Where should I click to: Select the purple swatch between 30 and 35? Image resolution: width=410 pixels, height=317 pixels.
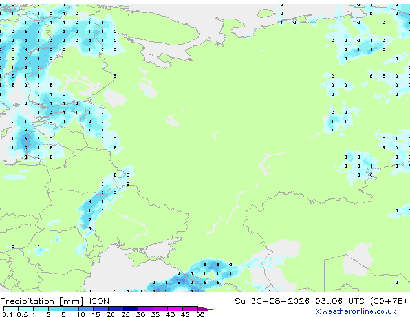[146, 309]
